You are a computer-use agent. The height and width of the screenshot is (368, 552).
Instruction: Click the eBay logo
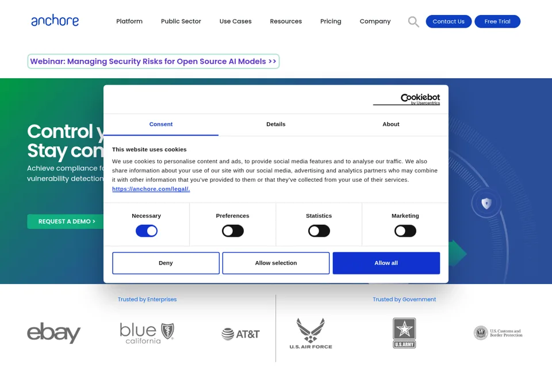(53, 333)
